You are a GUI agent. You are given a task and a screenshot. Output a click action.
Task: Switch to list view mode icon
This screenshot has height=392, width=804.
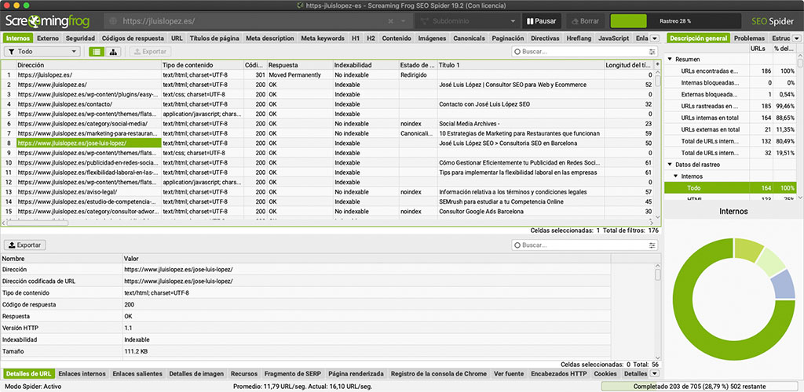[x=96, y=51]
